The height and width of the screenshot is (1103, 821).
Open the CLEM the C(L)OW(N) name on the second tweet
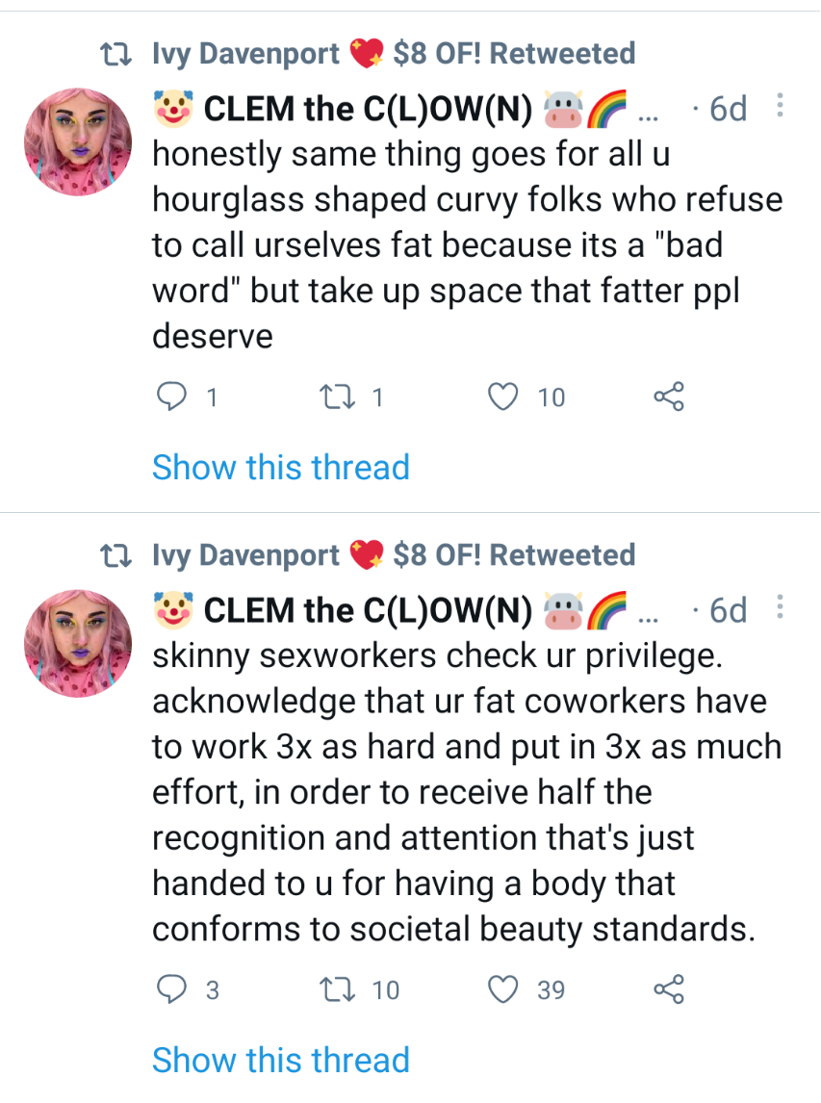[369, 610]
